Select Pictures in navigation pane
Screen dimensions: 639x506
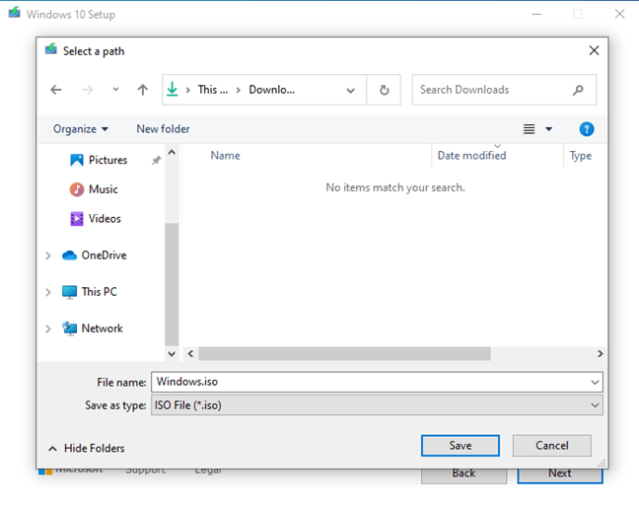(99, 160)
